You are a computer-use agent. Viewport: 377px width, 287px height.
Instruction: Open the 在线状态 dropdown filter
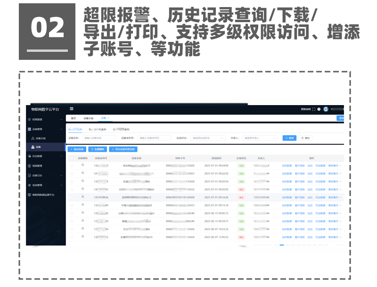pos(208,138)
